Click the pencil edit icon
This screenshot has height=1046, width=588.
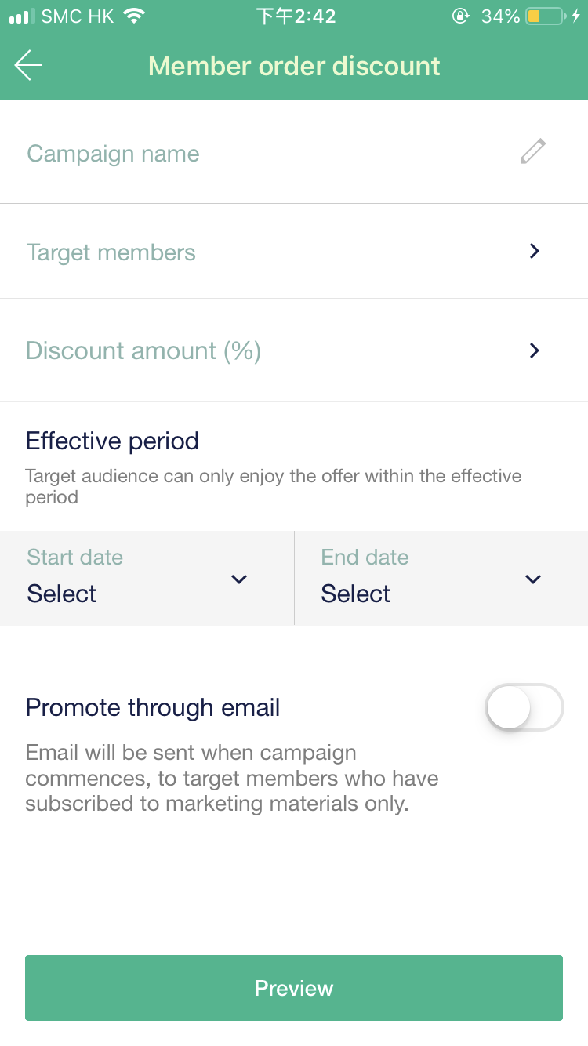pos(533,151)
